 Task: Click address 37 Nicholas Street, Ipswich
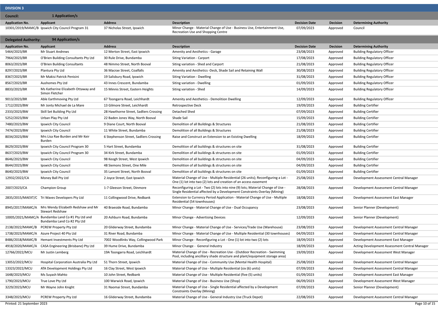(124, 28)
